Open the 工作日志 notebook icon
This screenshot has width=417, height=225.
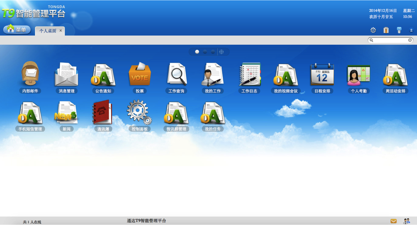pyautogui.click(x=249, y=74)
